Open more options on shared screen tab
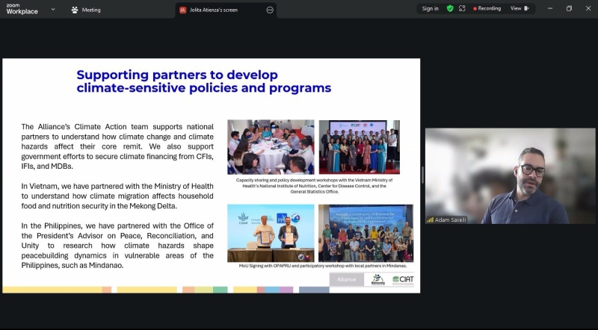Image resolution: width=598 pixels, height=330 pixels. [269, 10]
